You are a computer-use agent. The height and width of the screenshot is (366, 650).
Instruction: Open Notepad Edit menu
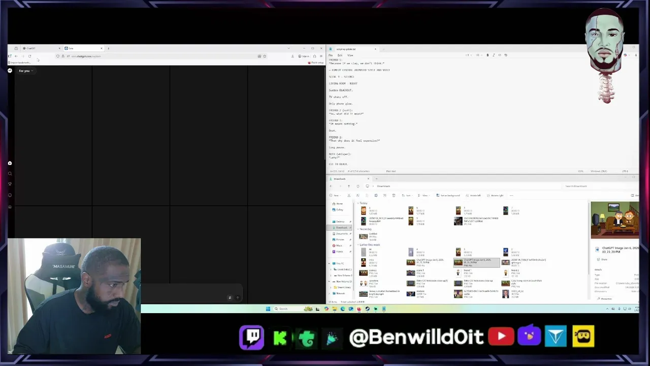pos(340,55)
